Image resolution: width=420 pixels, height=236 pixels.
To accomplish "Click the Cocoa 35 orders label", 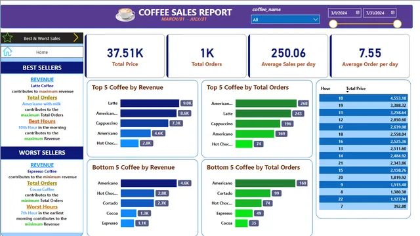I will [x=254, y=223].
